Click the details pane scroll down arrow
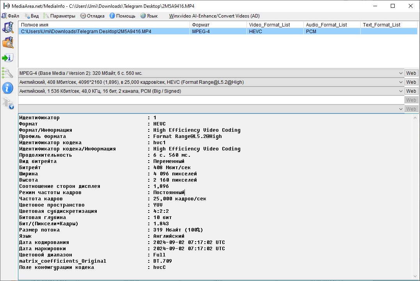 coord(415,276)
